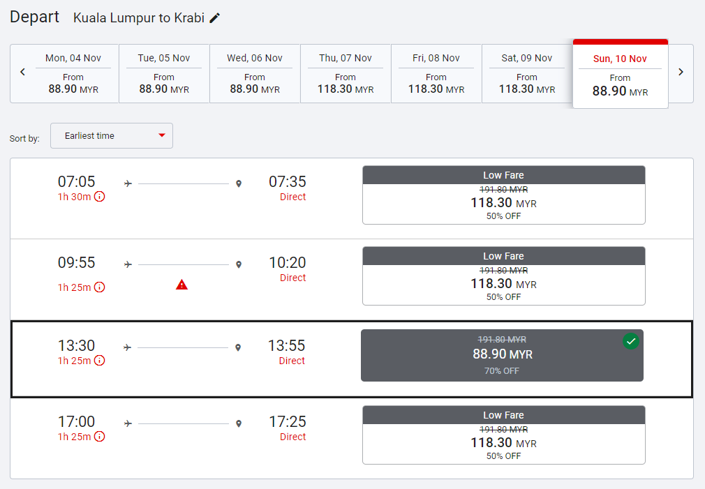Select 17:00 Low Fare 118.30 MYR

[503, 435]
